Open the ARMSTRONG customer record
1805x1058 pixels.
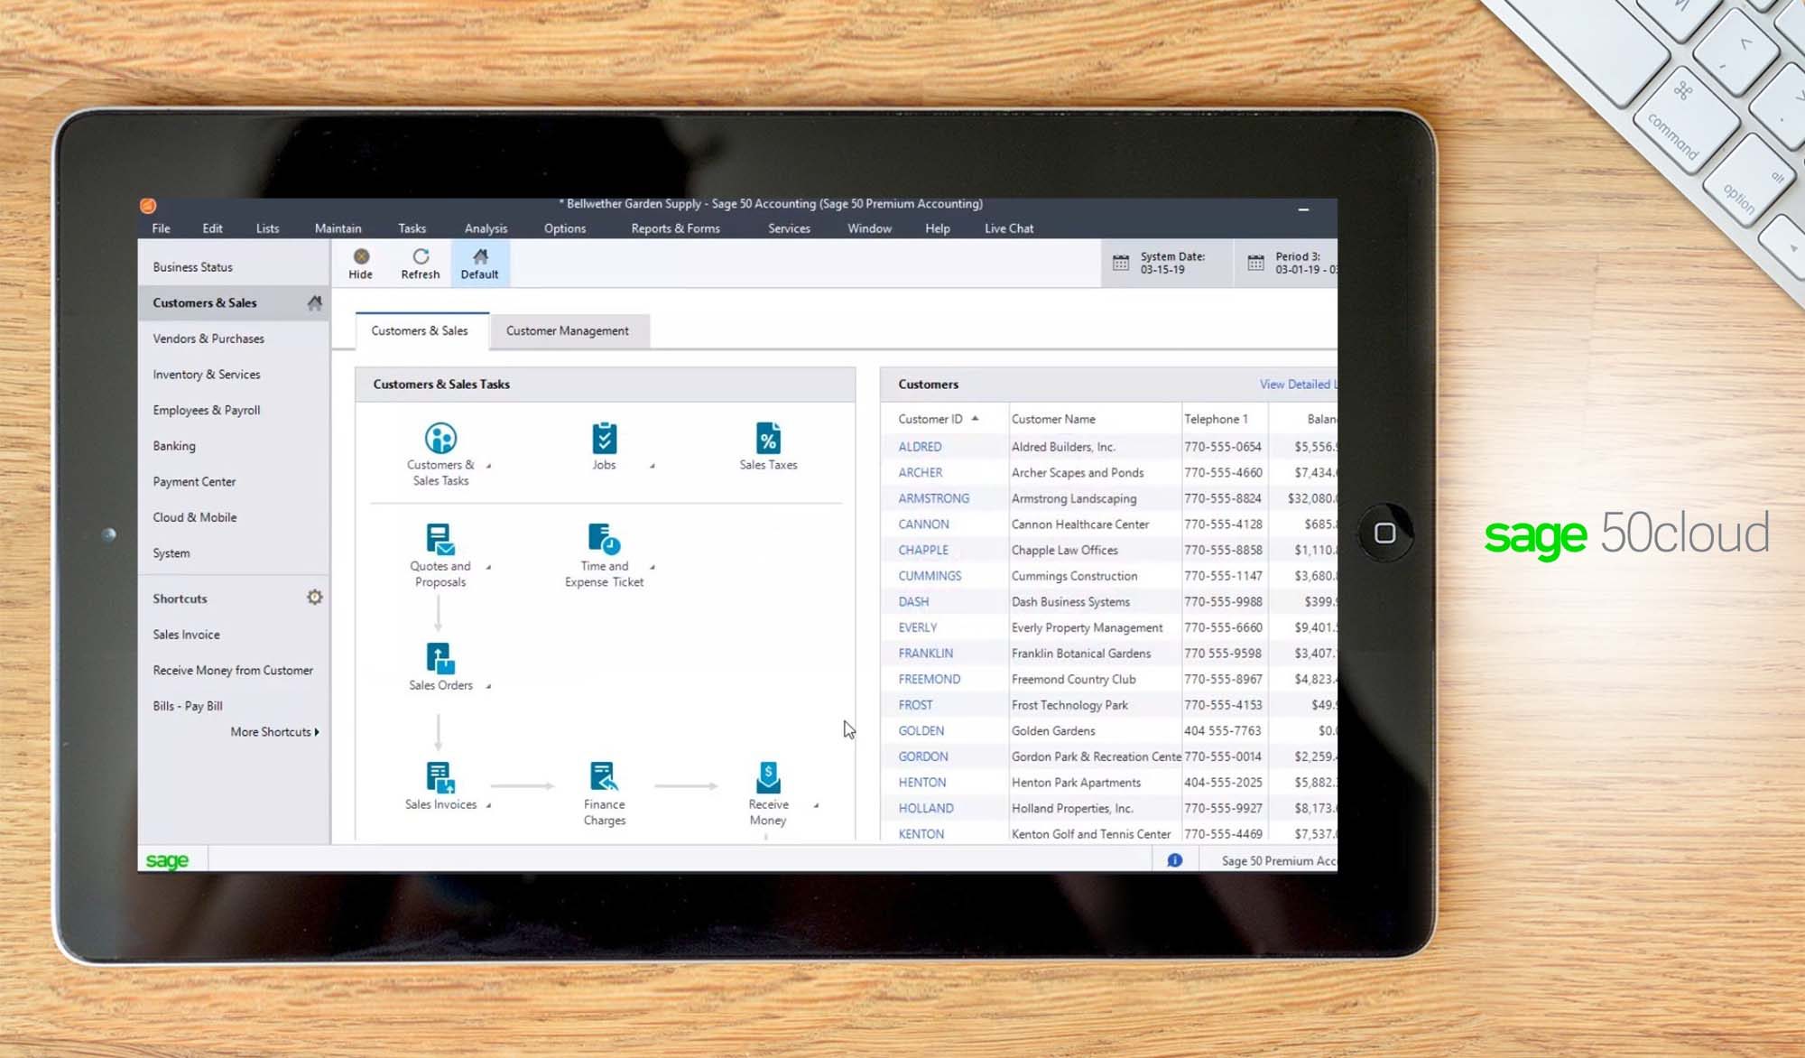933,497
